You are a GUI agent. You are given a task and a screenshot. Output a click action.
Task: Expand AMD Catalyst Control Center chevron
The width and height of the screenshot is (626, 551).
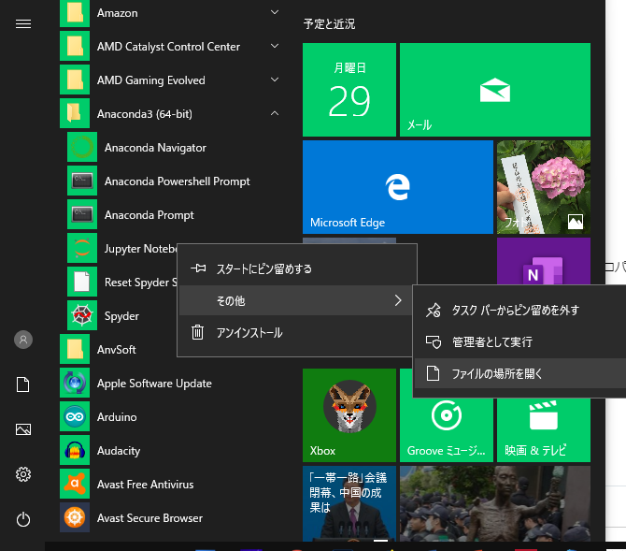pos(275,46)
